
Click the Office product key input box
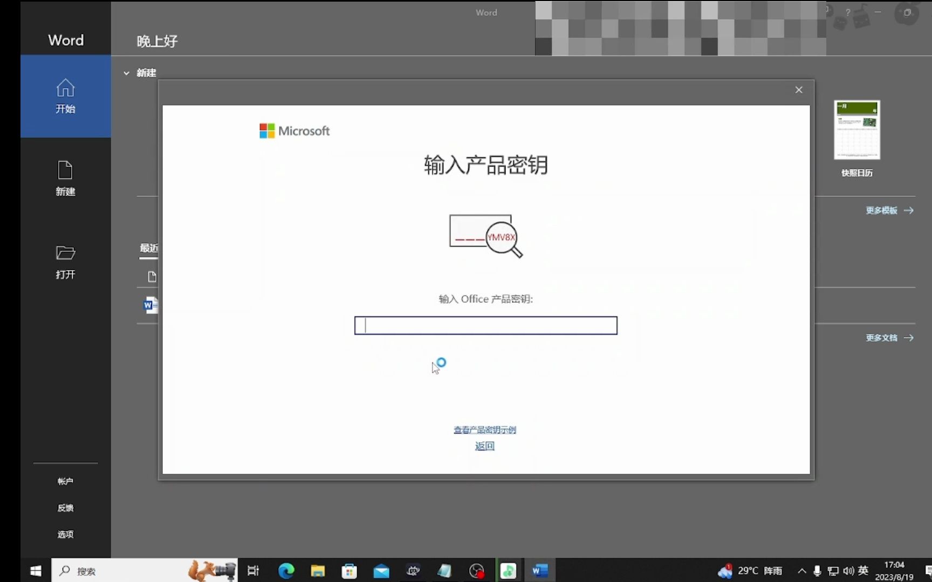[x=485, y=325]
